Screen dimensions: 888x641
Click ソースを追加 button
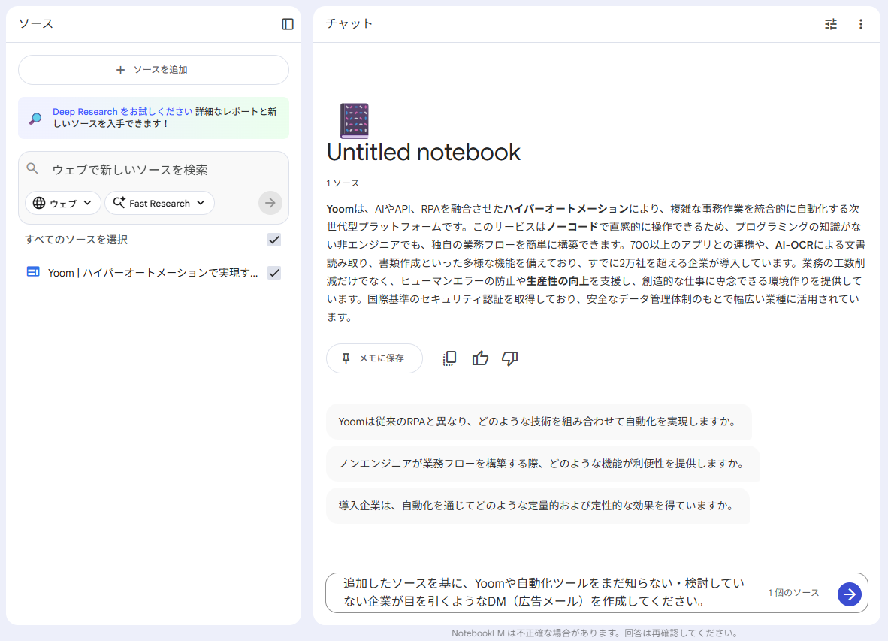153,70
